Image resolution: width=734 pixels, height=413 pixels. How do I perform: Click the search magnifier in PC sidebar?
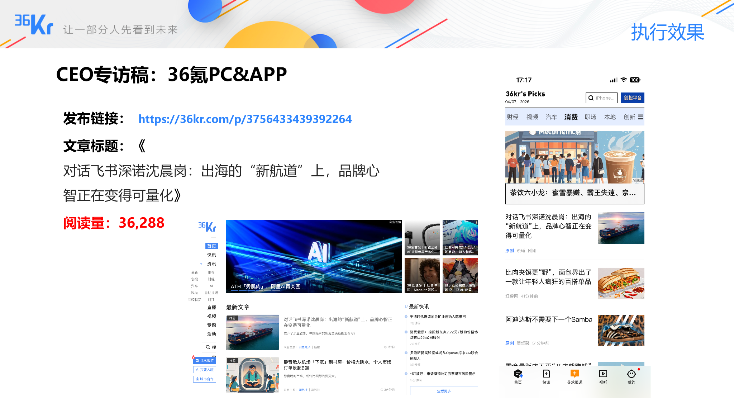tap(208, 347)
